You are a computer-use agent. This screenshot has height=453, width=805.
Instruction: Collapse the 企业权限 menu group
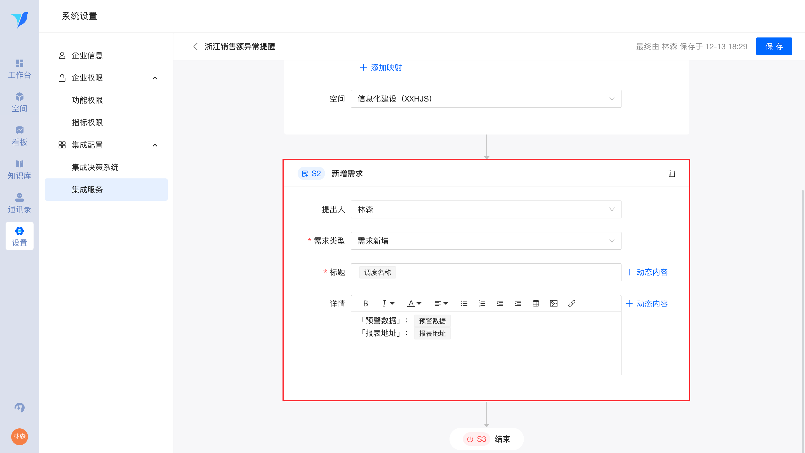pyautogui.click(x=155, y=78)
